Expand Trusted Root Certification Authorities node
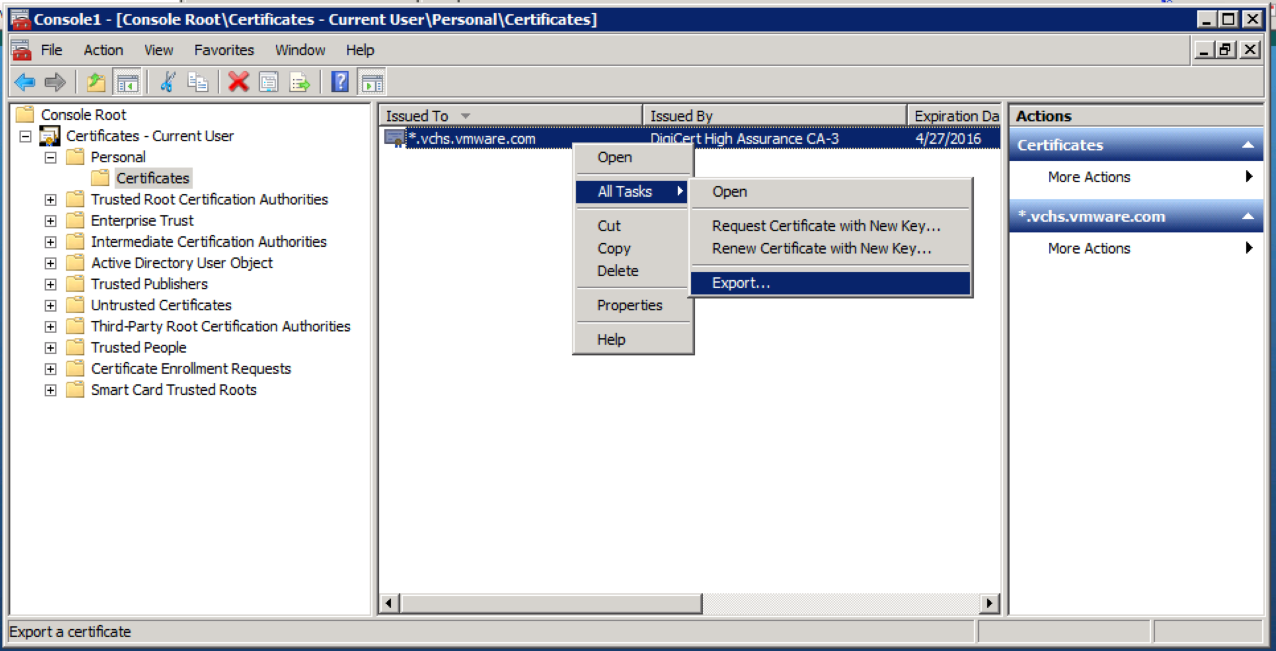Image resolution: width=1276 pixels, height=651 pixels. point(51,200)
